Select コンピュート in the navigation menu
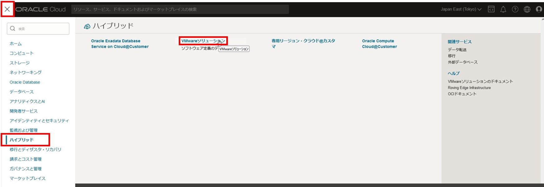The width and height of the screenshot is (544, 187). 21,53
